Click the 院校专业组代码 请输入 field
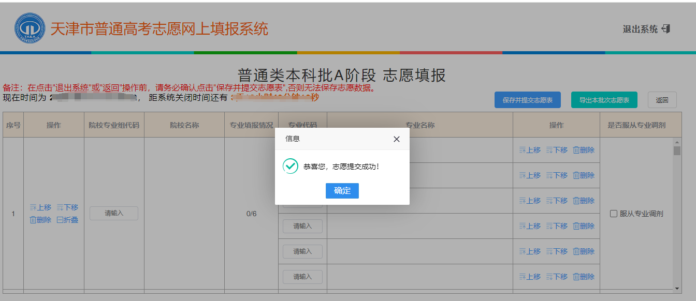The height and width of the screenshot is (301, 696). pos(114,213)
